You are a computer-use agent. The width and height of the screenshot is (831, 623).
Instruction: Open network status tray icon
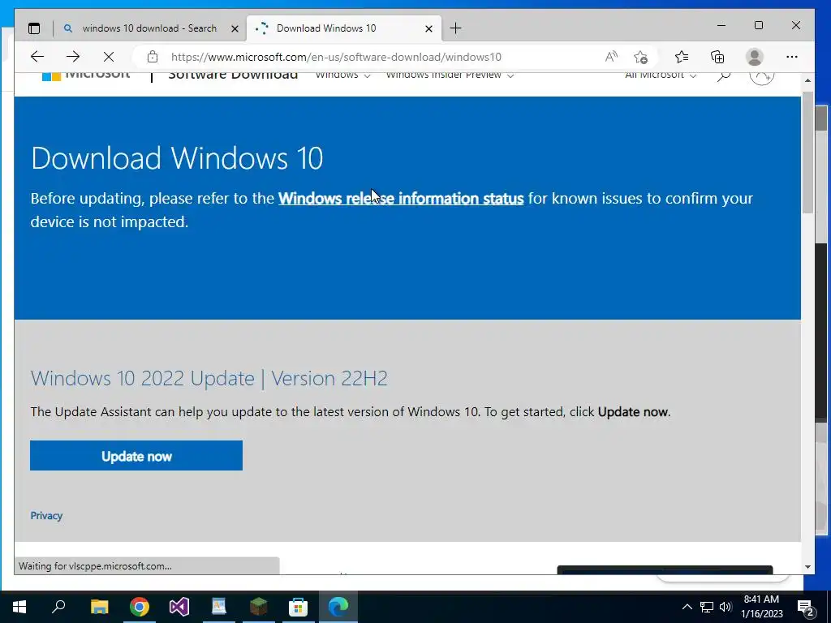click(x=707, y=607)
